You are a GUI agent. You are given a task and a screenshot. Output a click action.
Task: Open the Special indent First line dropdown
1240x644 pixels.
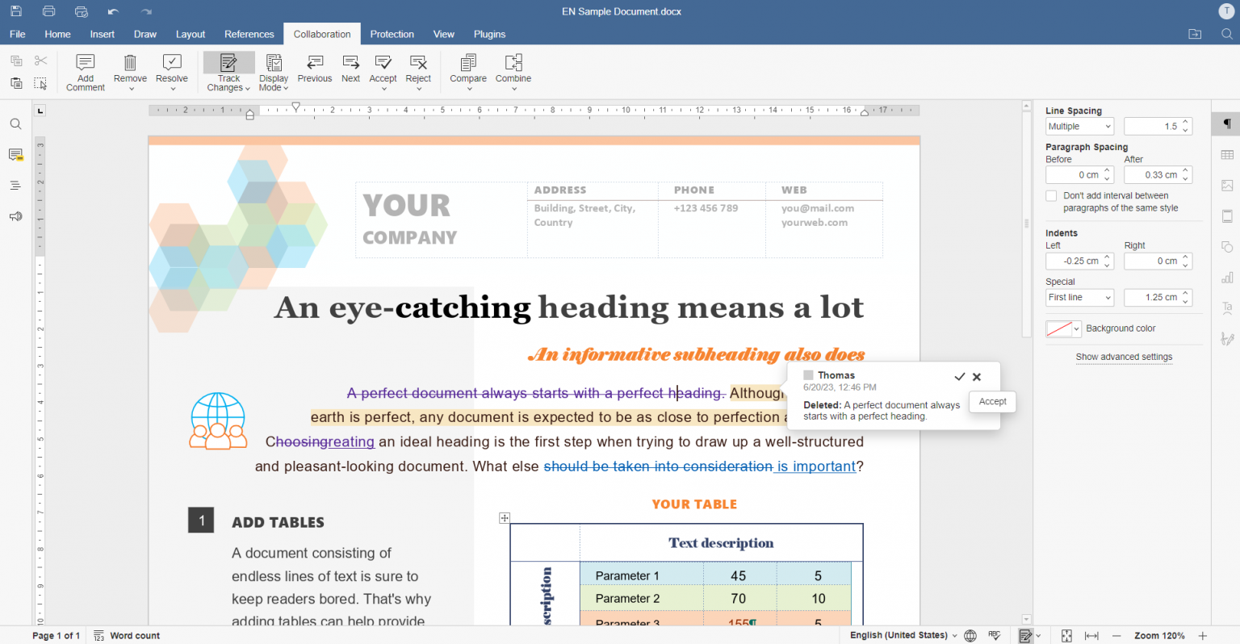click(1079, 297)
